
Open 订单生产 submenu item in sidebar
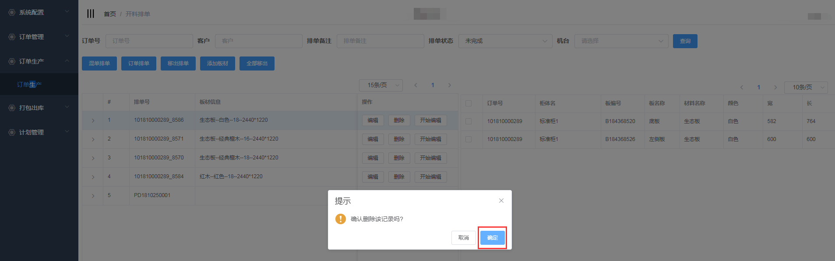pyautogui.click(x=29, y=85)
